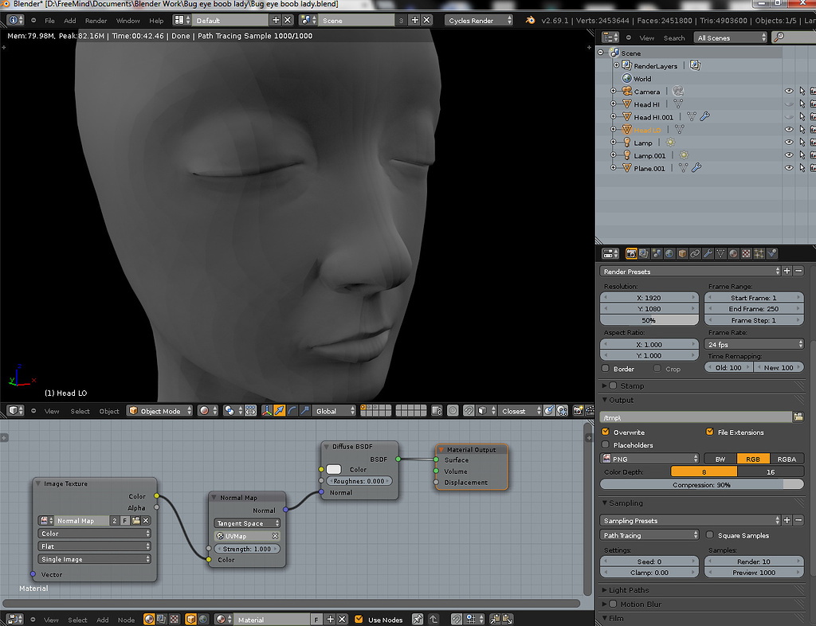This screenshot has width=816, height=626.
Task: Open the Path Tracing integrator dropdown
Action: [649, 535]
